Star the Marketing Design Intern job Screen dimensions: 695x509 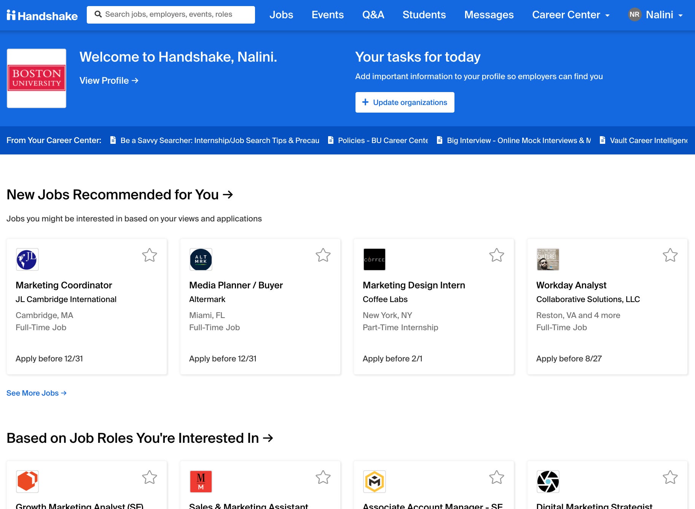tap(497, 255)
